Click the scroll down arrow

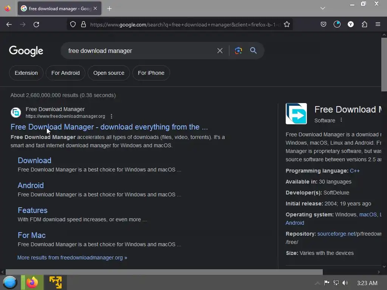(384, 267)
